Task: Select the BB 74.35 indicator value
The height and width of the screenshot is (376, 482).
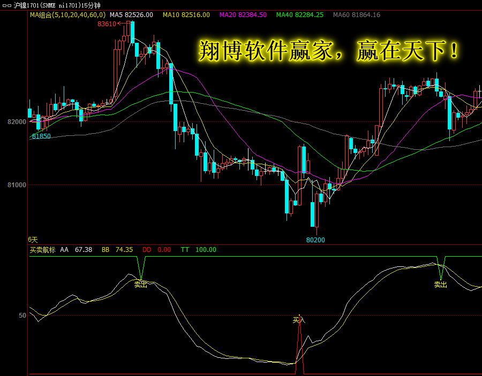Action: [117, 250]
